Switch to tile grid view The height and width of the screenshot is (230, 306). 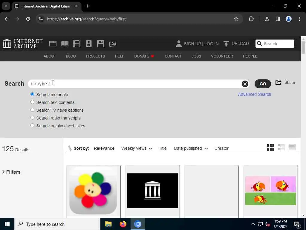(x=271, y=148)
